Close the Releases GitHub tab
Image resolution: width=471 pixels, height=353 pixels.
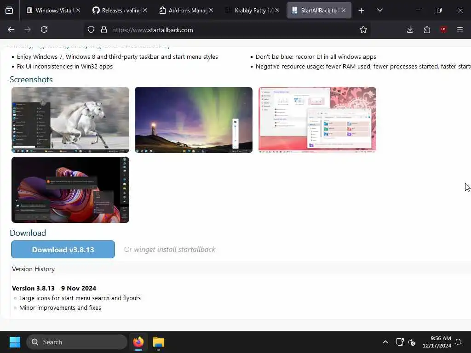tap(145, 10)
